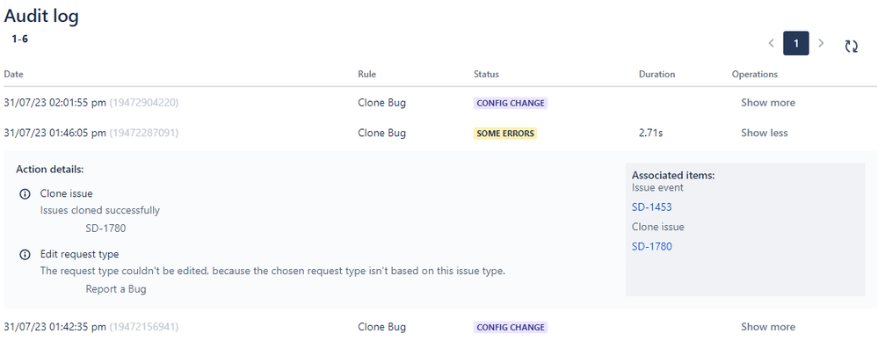The image size is (878, 341).
Task: Refresh the audit log
Action: coord(851,46)
